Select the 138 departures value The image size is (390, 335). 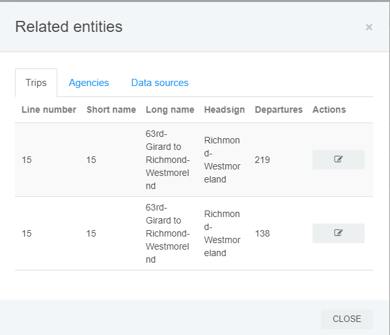262,233
